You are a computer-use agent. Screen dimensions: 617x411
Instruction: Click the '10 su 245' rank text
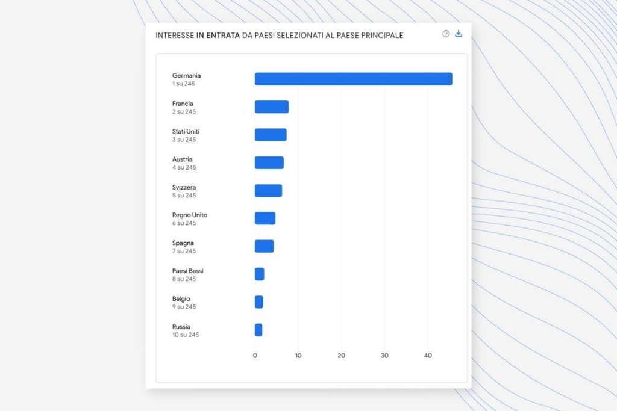[x=186, y=335]
